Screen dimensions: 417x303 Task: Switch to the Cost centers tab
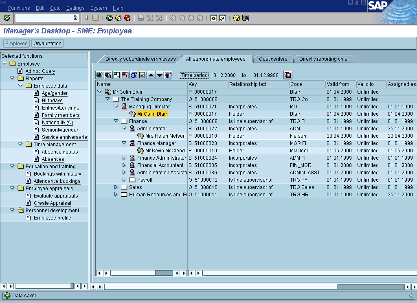(273, 59)
